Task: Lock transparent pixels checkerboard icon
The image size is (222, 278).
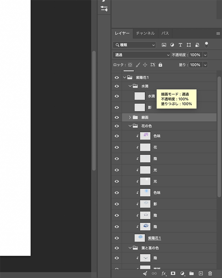Action: [x=130, y=65]
